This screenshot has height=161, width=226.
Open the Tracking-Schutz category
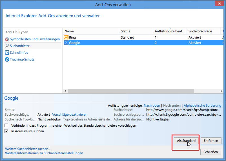[x=22, y=59]
